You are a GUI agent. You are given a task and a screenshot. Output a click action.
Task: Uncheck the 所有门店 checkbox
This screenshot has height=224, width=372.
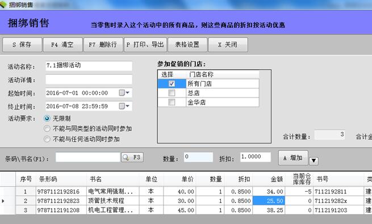click(172, 83)
